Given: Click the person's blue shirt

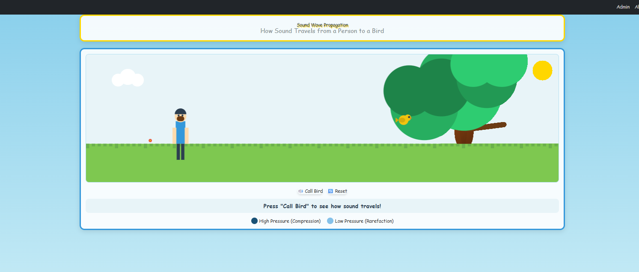Looking at the screenshot, I should (181, 134).
